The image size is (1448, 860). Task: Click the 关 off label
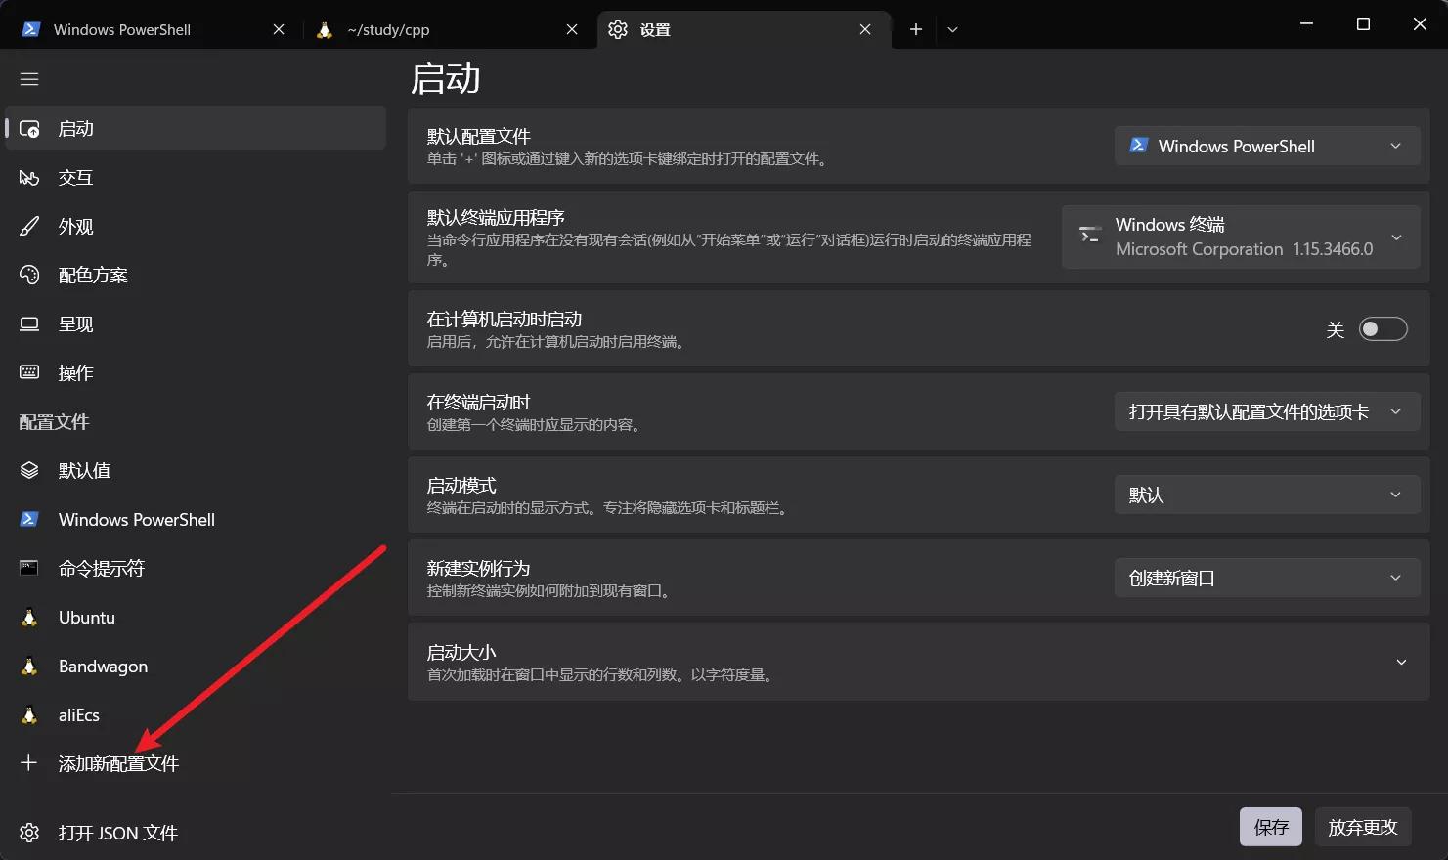(x=1336, y=330)
